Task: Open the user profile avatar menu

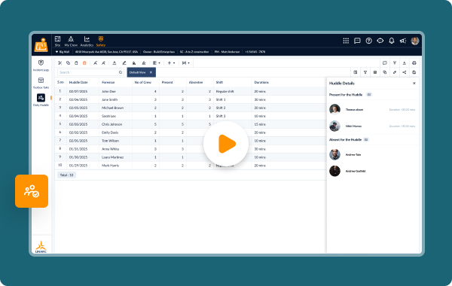Action: tap(415, 41)
